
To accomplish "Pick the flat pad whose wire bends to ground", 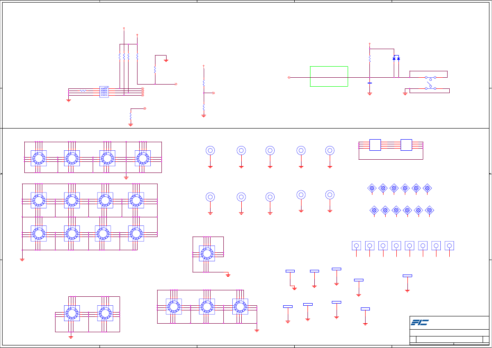I will (x=290, y=271).
